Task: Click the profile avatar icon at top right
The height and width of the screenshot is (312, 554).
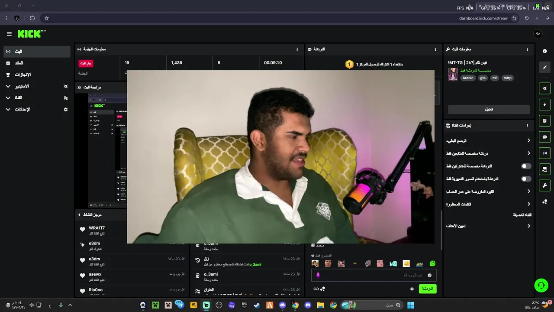Action: (538, 34)
